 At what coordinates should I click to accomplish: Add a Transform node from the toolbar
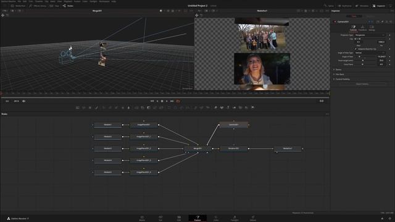pyautogui.click(x=161, y=107)
